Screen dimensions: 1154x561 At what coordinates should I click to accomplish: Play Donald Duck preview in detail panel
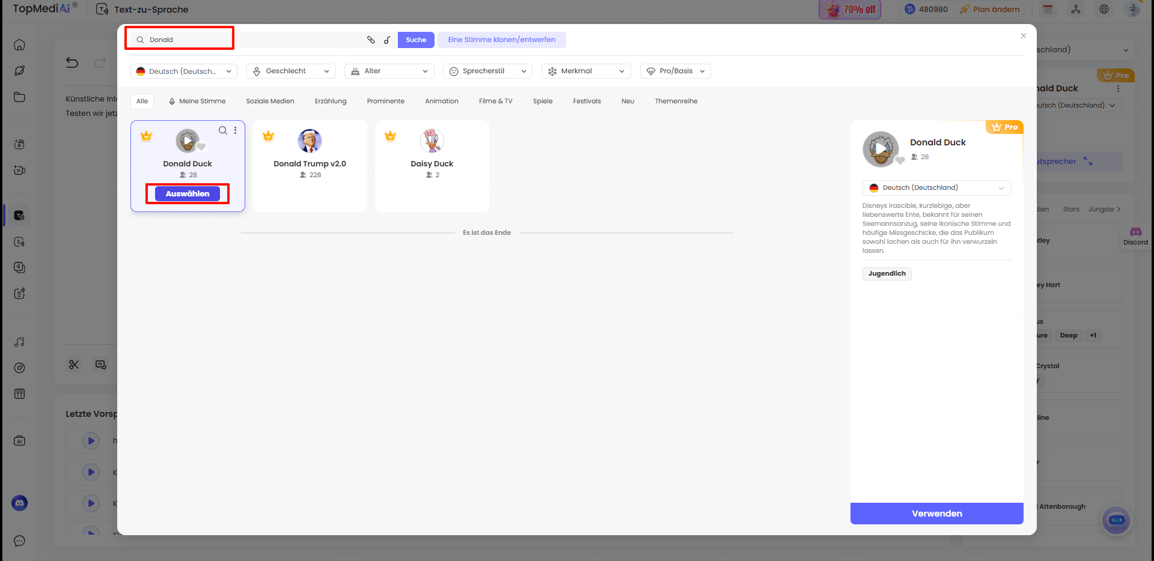click(x=881, y=149)
